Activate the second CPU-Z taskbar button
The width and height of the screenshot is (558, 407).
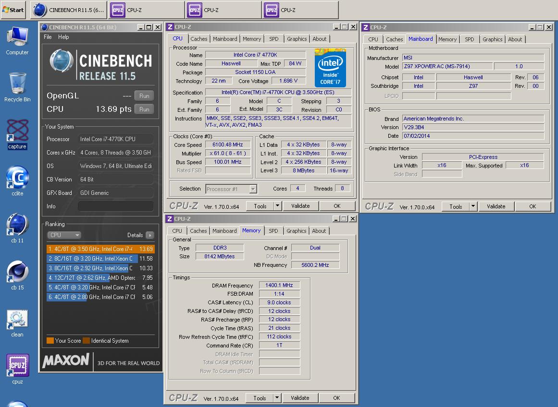coord(223,10)
